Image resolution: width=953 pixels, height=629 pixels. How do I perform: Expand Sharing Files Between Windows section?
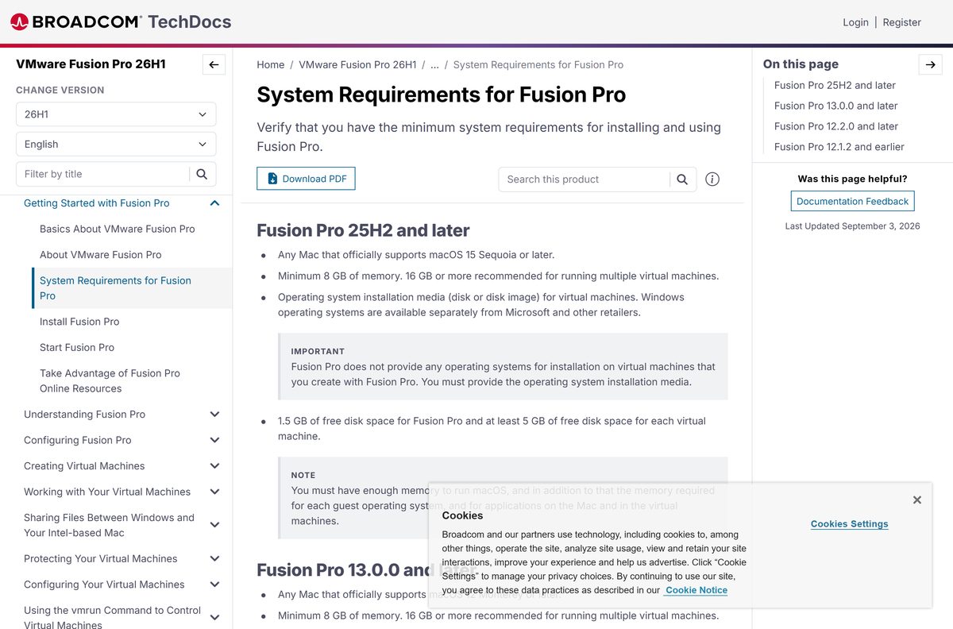pos(214,525)
